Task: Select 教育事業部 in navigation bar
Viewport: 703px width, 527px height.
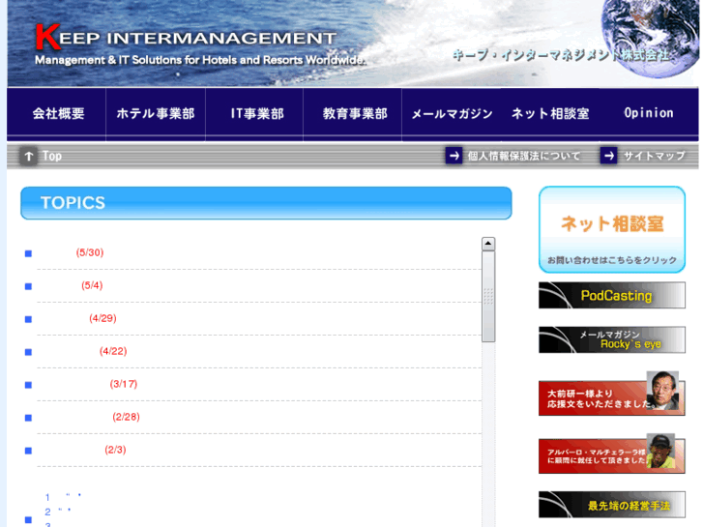Action: pyautogui.click(x=355, y=113)
